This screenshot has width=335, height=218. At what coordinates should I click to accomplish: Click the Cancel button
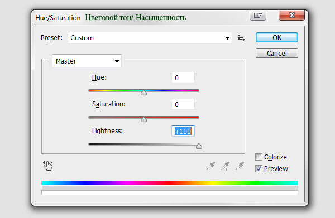[x=277, y=53]
